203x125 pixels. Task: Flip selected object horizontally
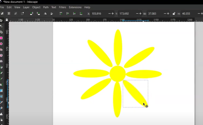click(45, 13)
